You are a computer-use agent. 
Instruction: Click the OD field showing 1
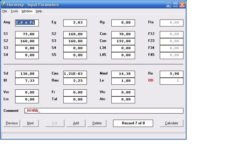[x=171, y=81]
